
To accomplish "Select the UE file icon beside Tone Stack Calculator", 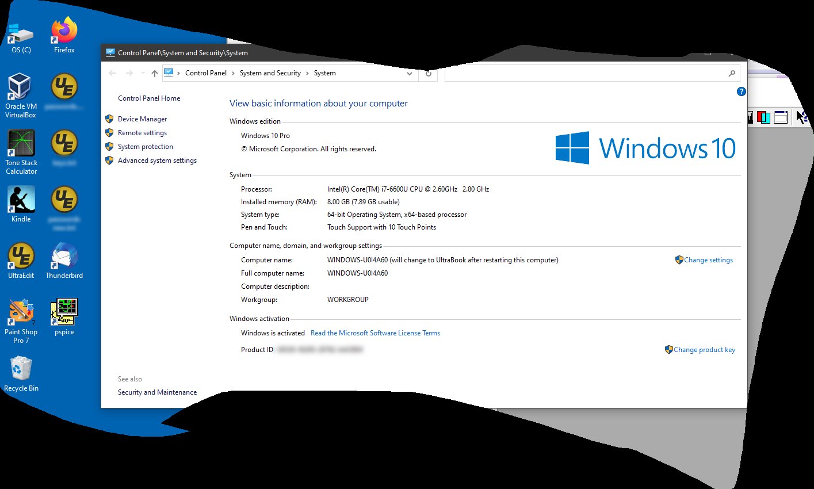I will point(64,143).
